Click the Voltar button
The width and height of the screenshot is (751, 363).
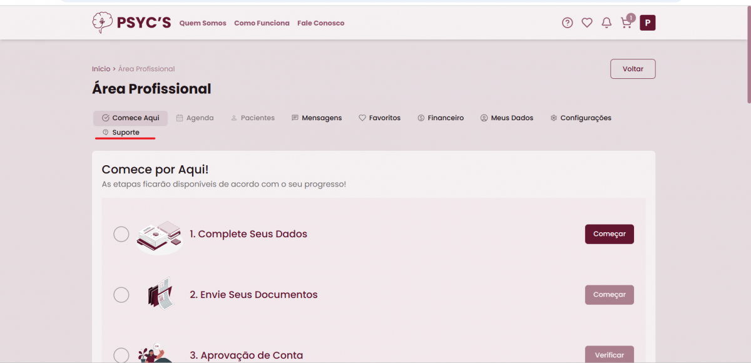click(633, 69)
